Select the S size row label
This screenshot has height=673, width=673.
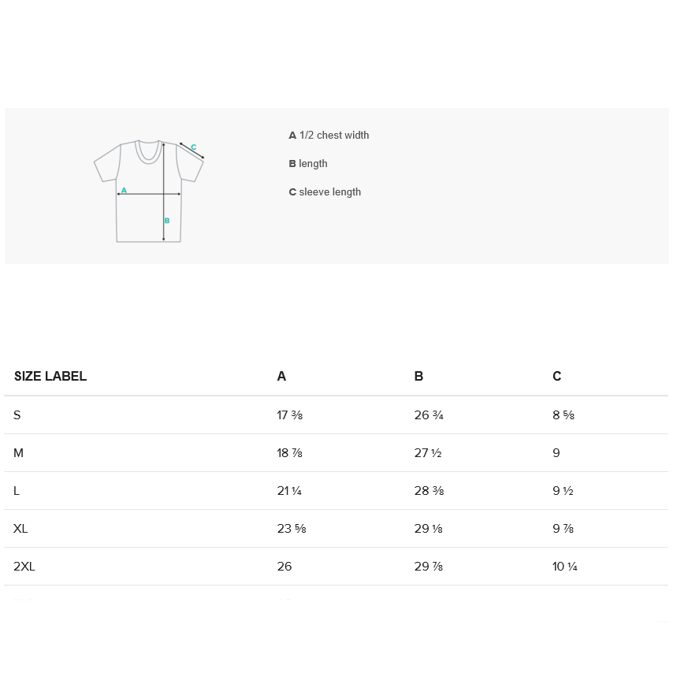17,415
